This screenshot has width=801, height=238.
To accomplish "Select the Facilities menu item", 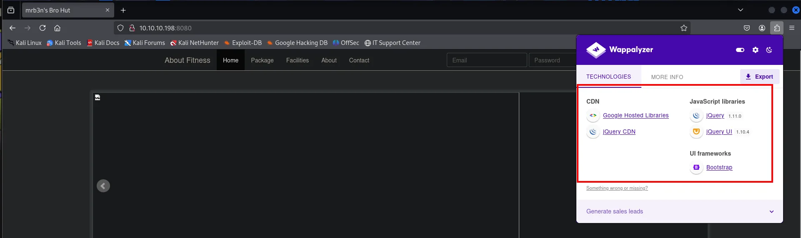I will coord(298,60).
